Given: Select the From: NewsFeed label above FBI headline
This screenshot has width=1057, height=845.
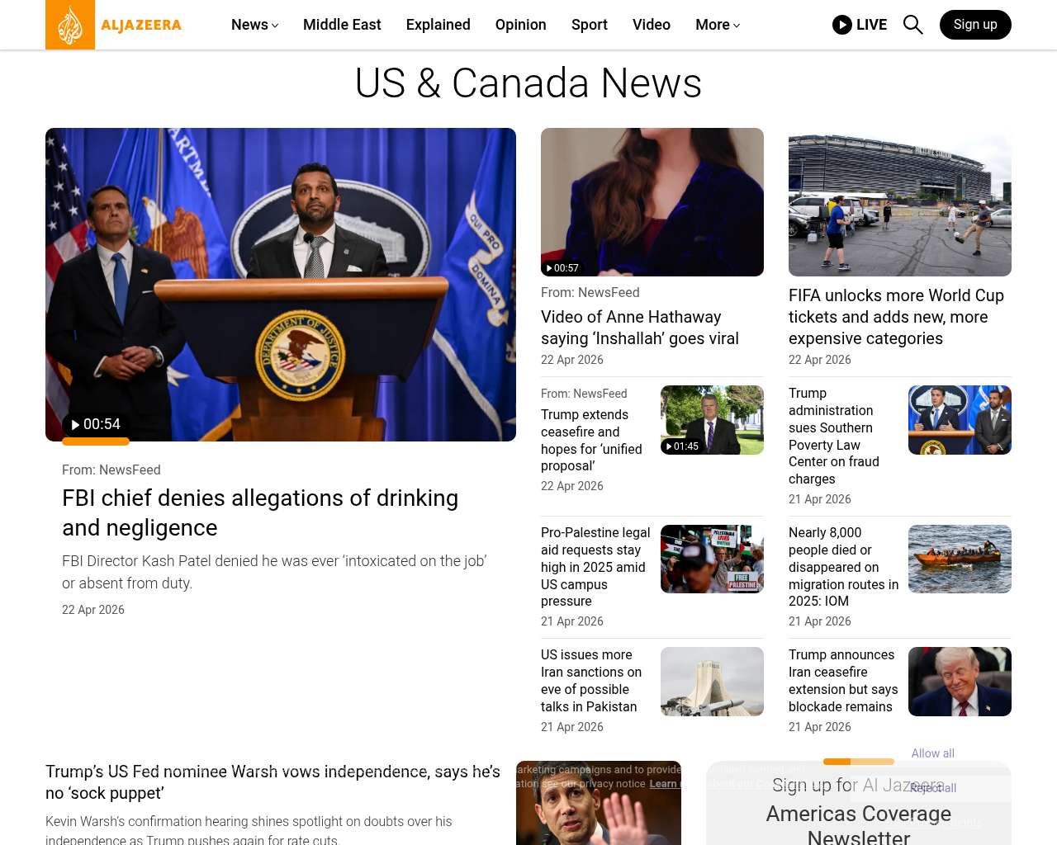Looking at the screenshot, I should pos(111,470).
